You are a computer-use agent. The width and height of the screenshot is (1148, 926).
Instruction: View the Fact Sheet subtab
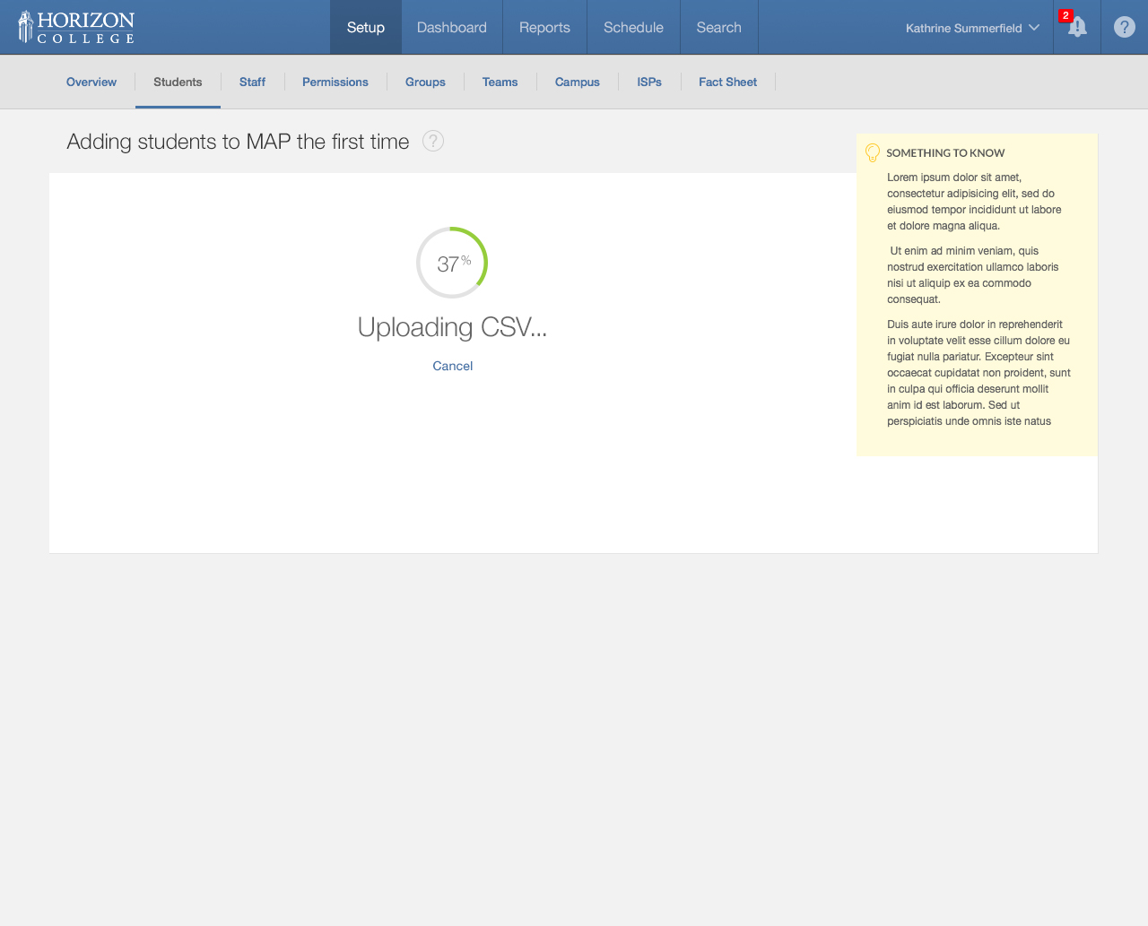pyautogui.click(x=727, y=82)
